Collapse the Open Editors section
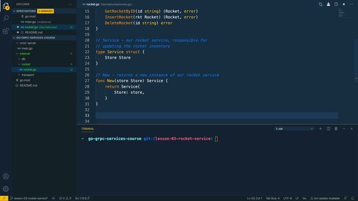Screen dimensions: 358x201 (14, 11)
